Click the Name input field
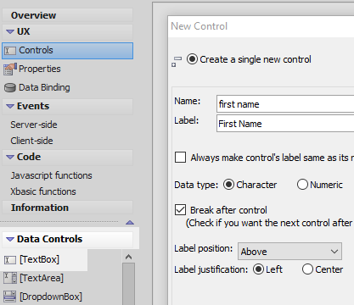The height and width of the screenshot is (305, 354). [x=285, y=104]
